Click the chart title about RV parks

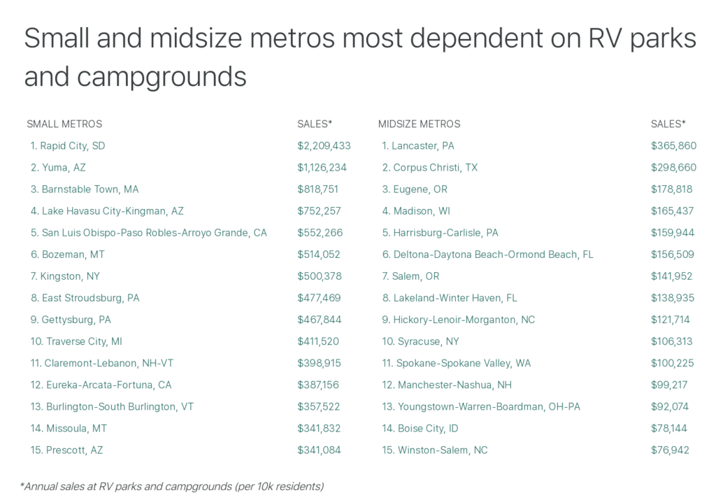(x=360, y=57)
